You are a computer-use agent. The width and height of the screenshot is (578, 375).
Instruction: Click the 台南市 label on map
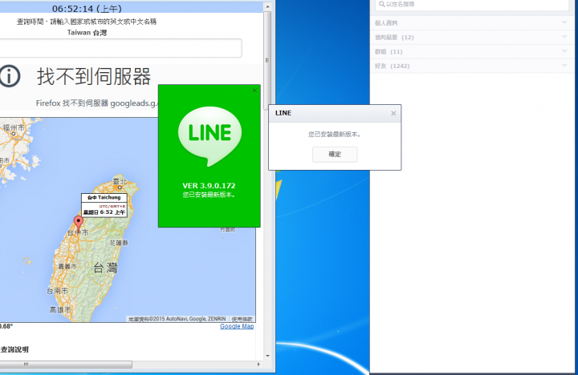[x=57, y=291]
